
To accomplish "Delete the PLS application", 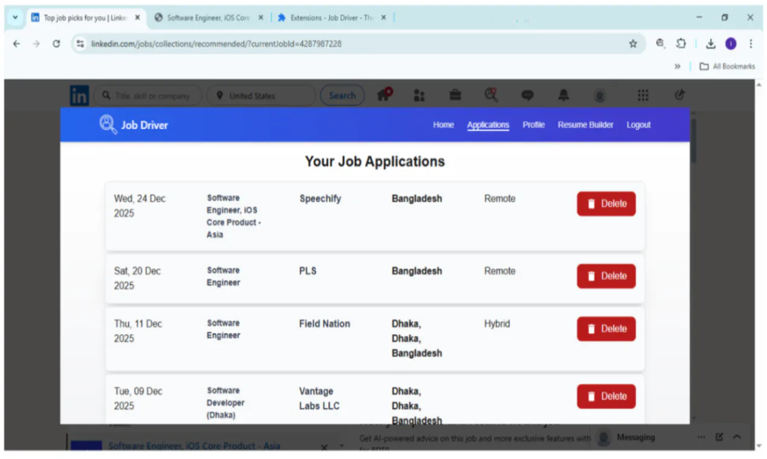I will 606,276.
